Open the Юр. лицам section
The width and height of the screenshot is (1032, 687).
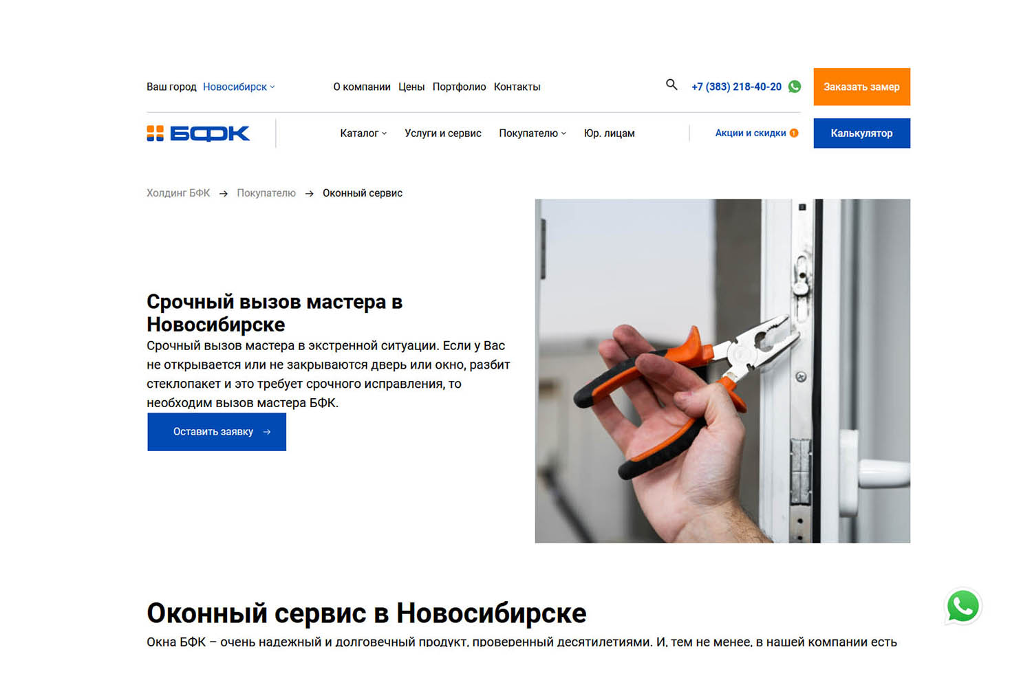609,133
